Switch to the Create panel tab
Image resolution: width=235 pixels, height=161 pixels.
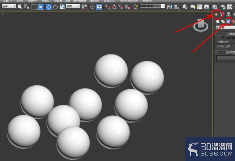(x=216, y=14)
